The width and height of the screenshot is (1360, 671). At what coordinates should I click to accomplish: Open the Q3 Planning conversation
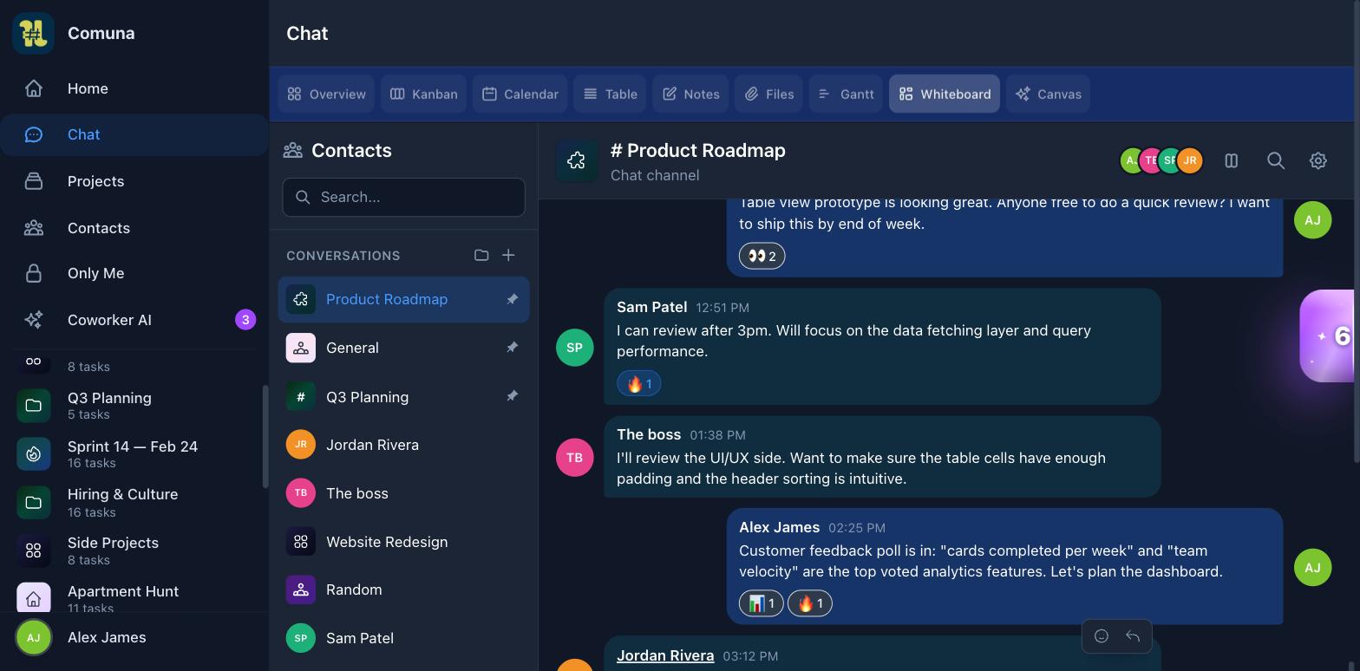403,396
